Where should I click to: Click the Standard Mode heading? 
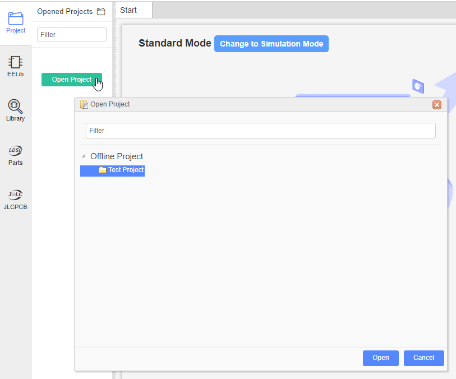point(175,43)
